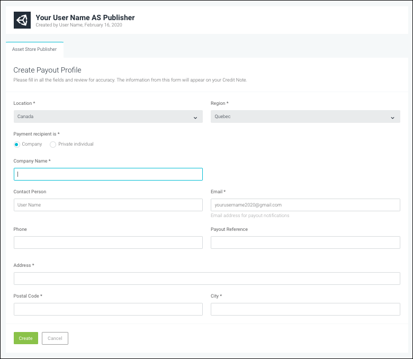Select the Private individual radio button
Viewport: 413px width, 359px height.
click(53, 145)
